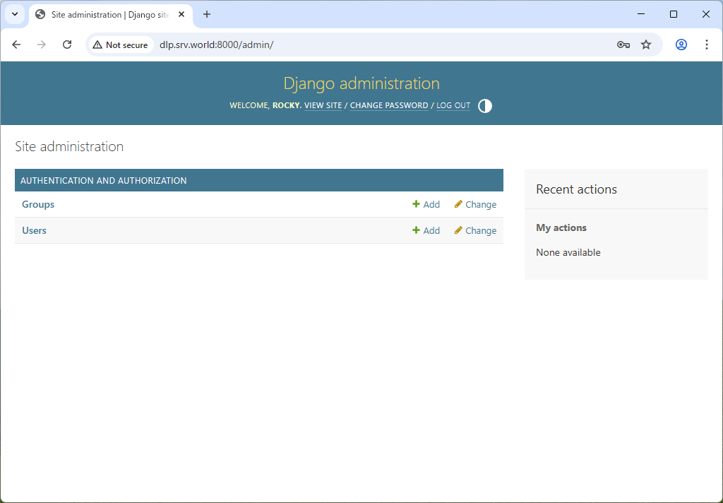Open the browser profile account icon

(681, 44)
